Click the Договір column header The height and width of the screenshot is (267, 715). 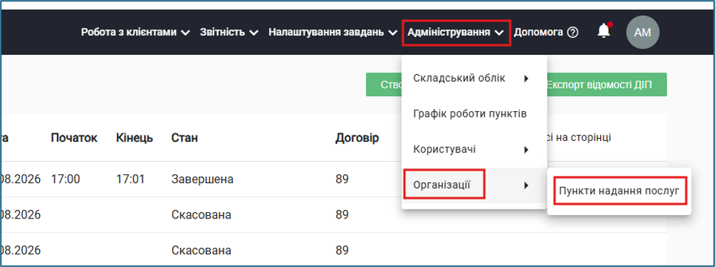[x=357, y=138]
